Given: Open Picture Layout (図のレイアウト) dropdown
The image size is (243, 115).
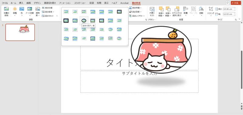Looking at the screenshot, I should coord(137,16).
